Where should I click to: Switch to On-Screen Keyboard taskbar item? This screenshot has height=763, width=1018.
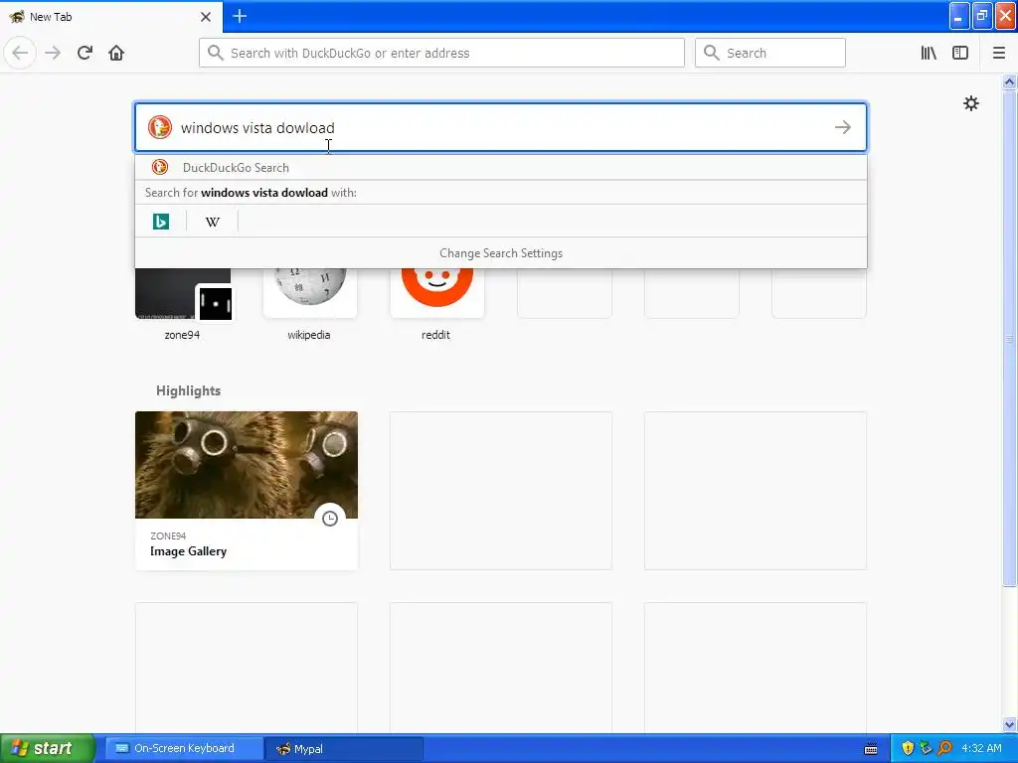[x=184, y=748]
